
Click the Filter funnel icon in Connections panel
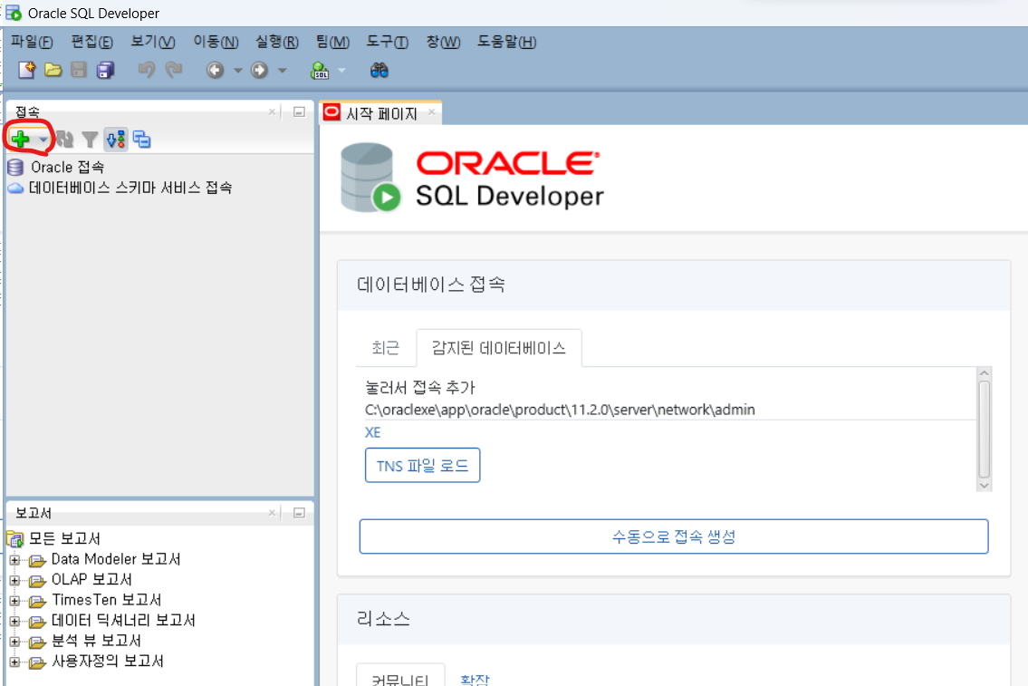pos(90,139)
